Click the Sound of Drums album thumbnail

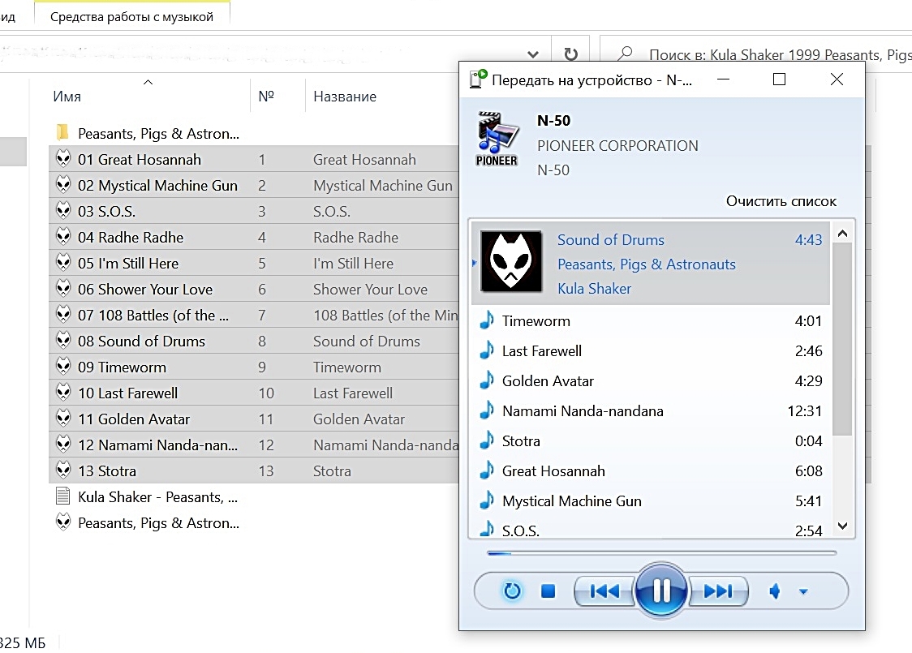coord(511,262)
